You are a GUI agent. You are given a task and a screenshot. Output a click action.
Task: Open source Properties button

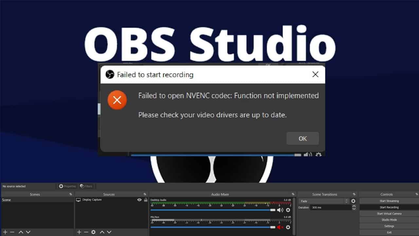coord(67,186)
